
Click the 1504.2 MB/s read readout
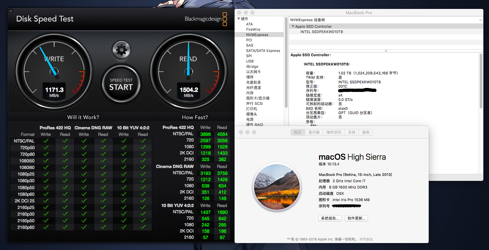point(189,92)
